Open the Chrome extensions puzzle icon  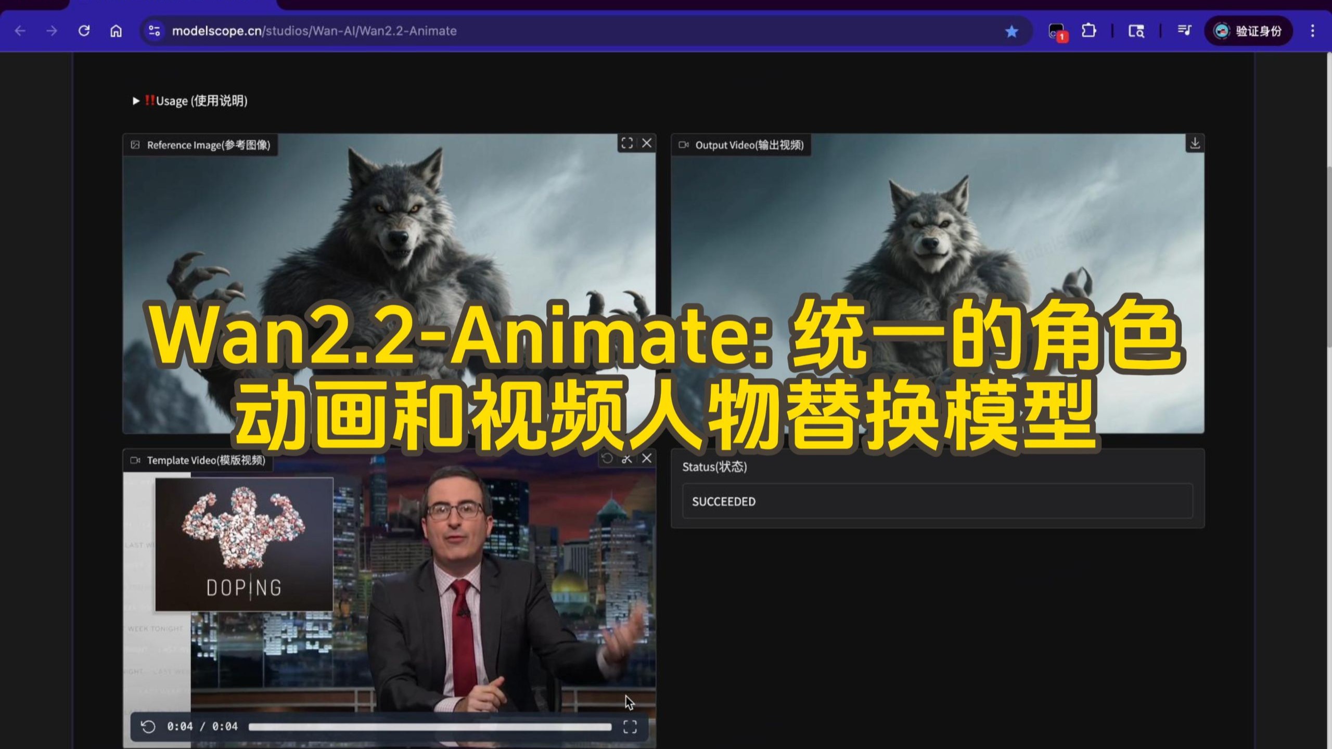(x=1087, y=31)
